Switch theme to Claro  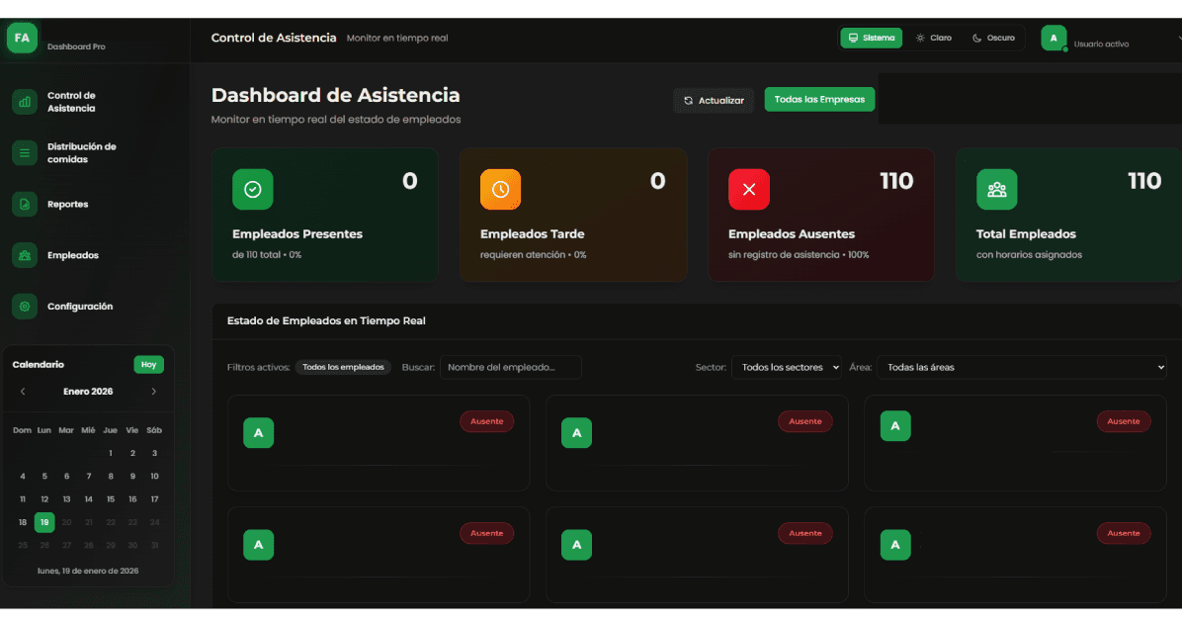pos(933,38)
